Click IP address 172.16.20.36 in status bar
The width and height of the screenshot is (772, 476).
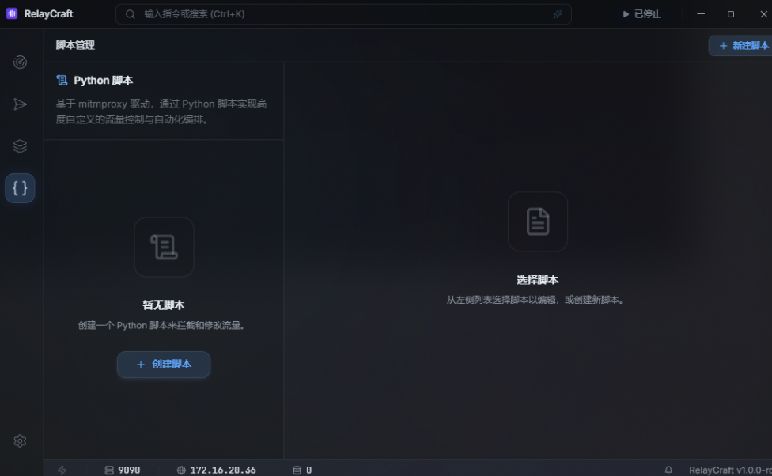(217, 470)
